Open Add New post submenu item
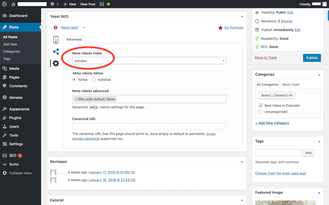This screenshot has width=329, height=205. coord(10,44)
